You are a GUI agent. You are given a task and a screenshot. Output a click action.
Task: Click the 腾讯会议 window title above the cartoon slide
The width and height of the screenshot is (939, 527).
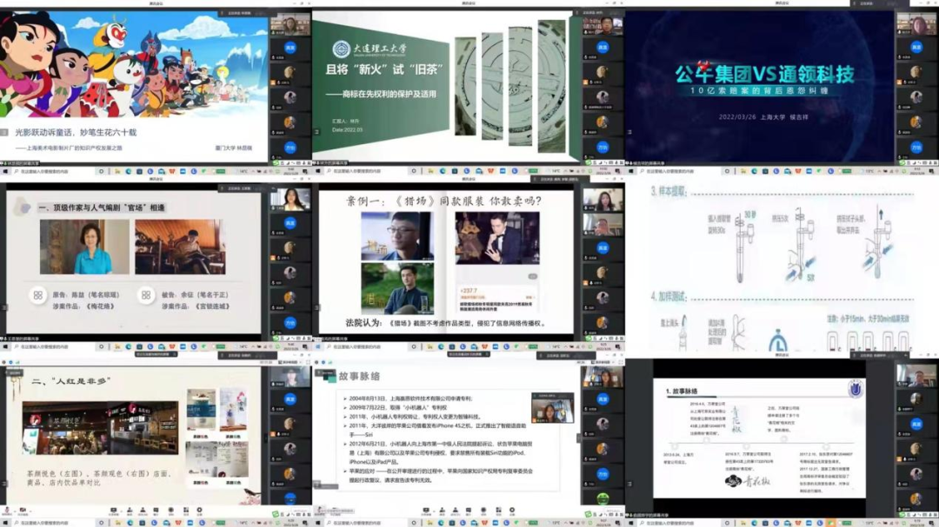pos(156,3)
